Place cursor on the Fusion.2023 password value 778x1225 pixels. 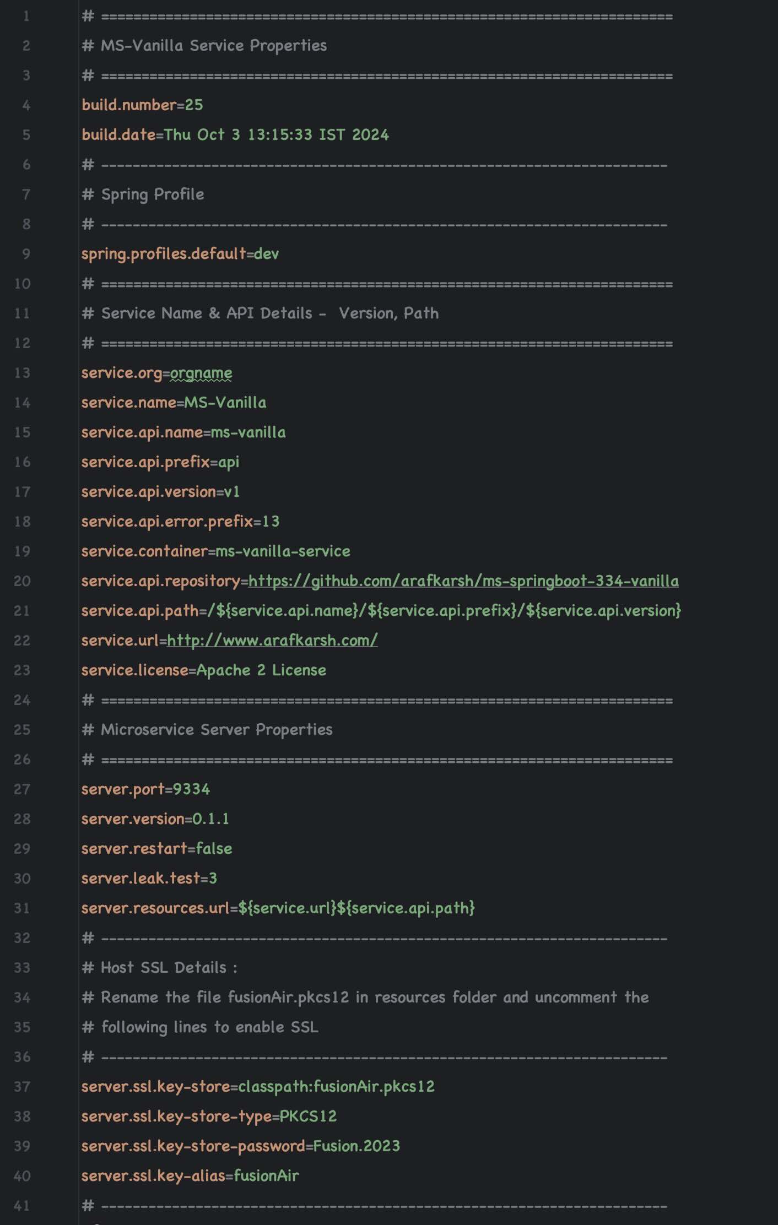coord(356,1146)
